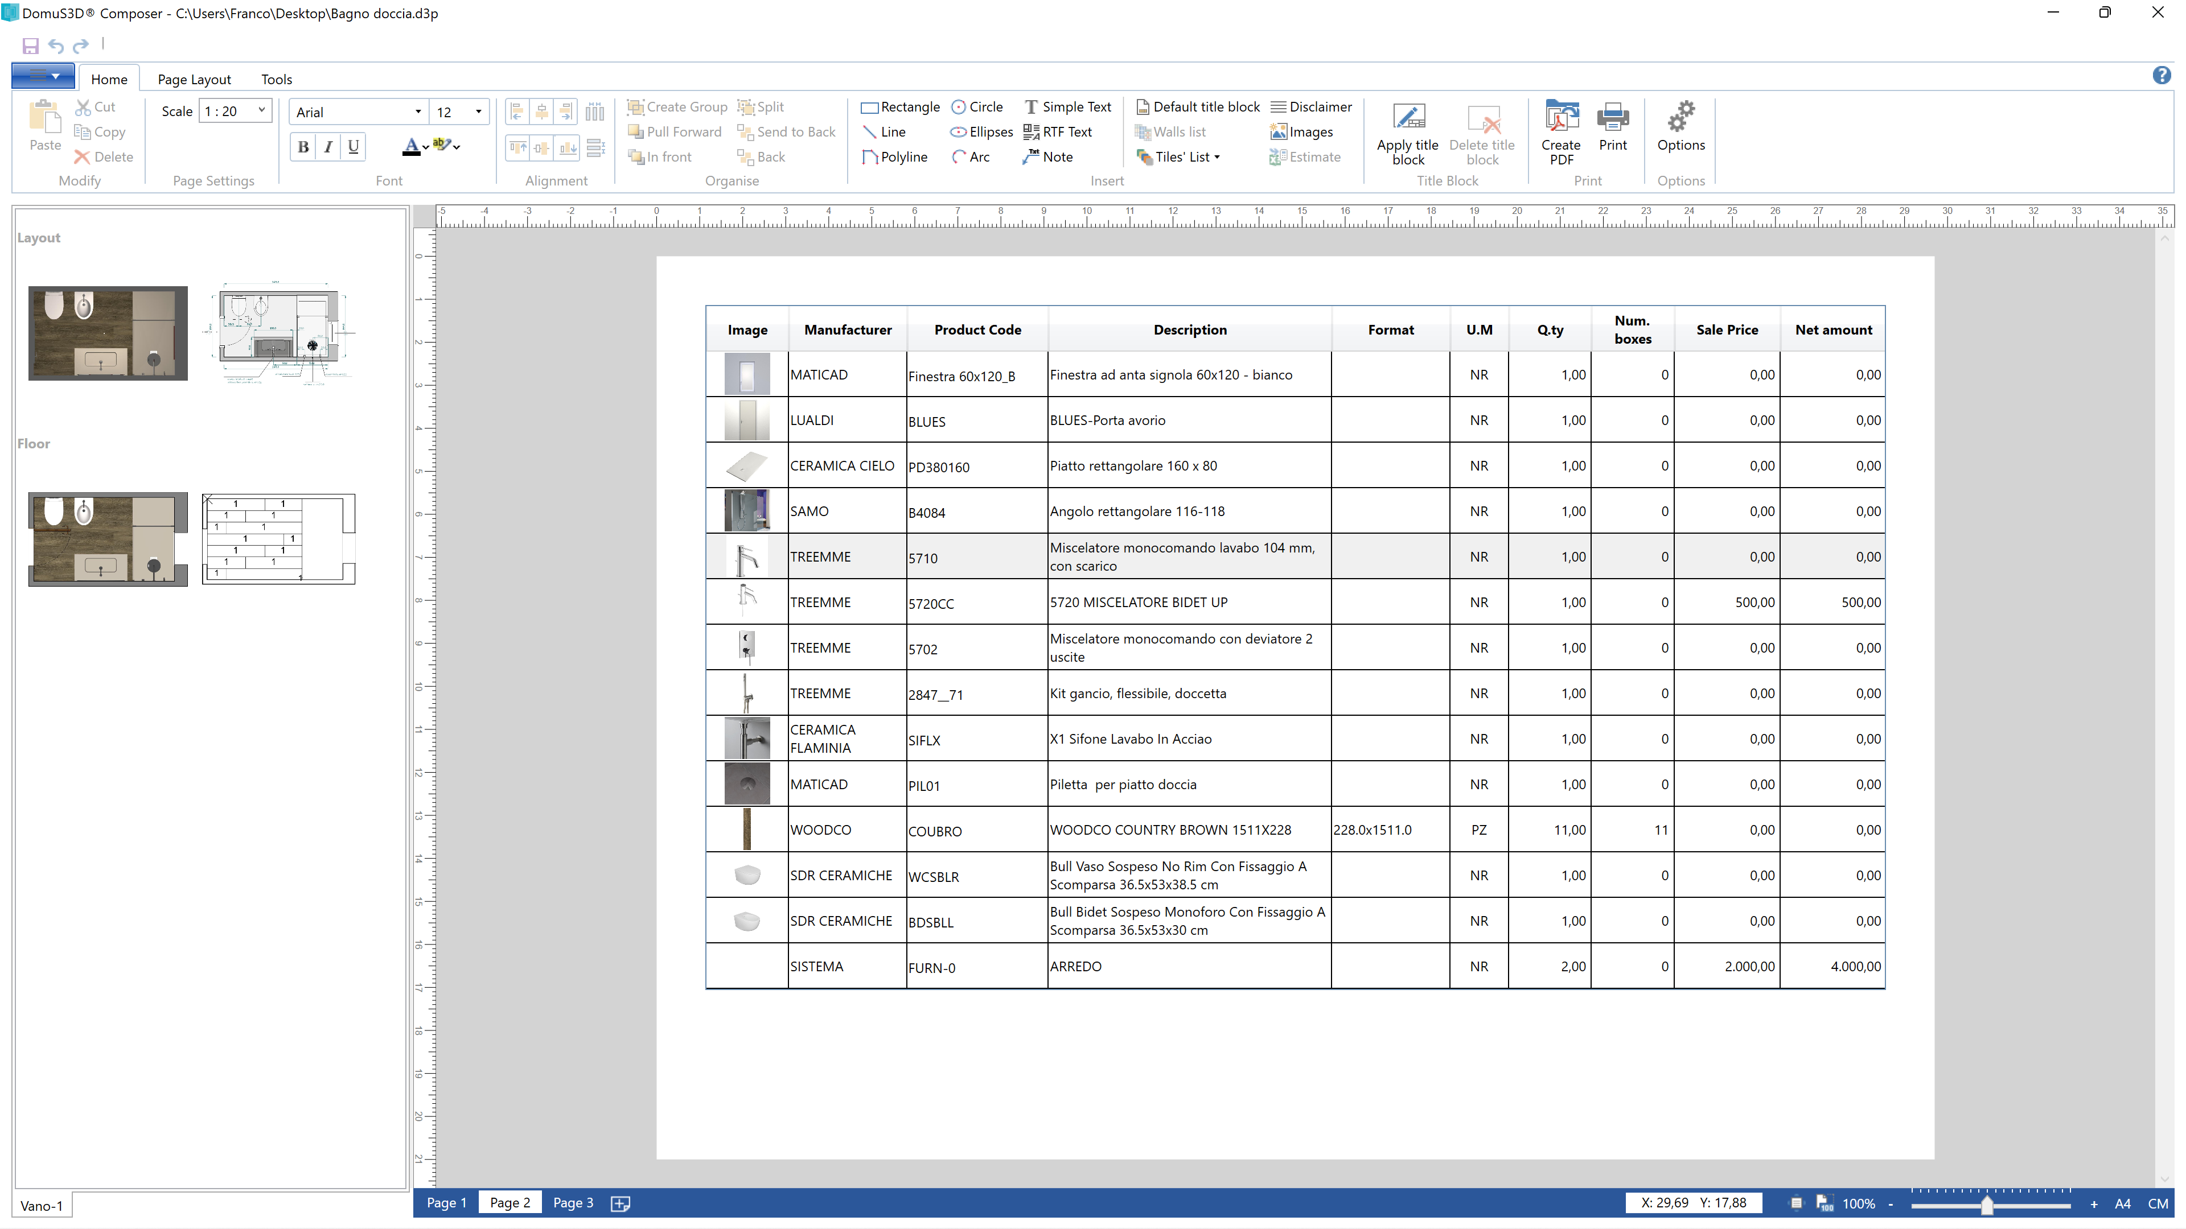
Task: Select the Vano-1 tab
Action: 42,1205
